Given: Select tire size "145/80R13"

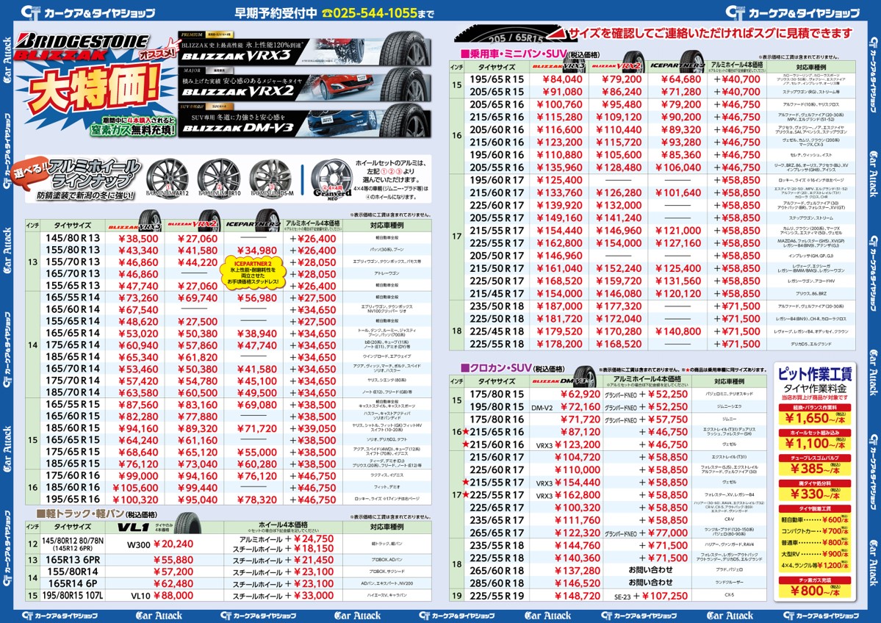Looking at the screenshot, I should pos(73,238).
